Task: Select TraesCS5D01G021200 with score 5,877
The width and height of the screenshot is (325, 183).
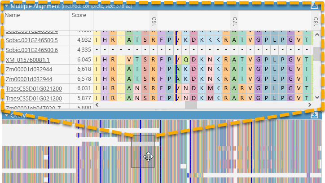Action: 34,98
